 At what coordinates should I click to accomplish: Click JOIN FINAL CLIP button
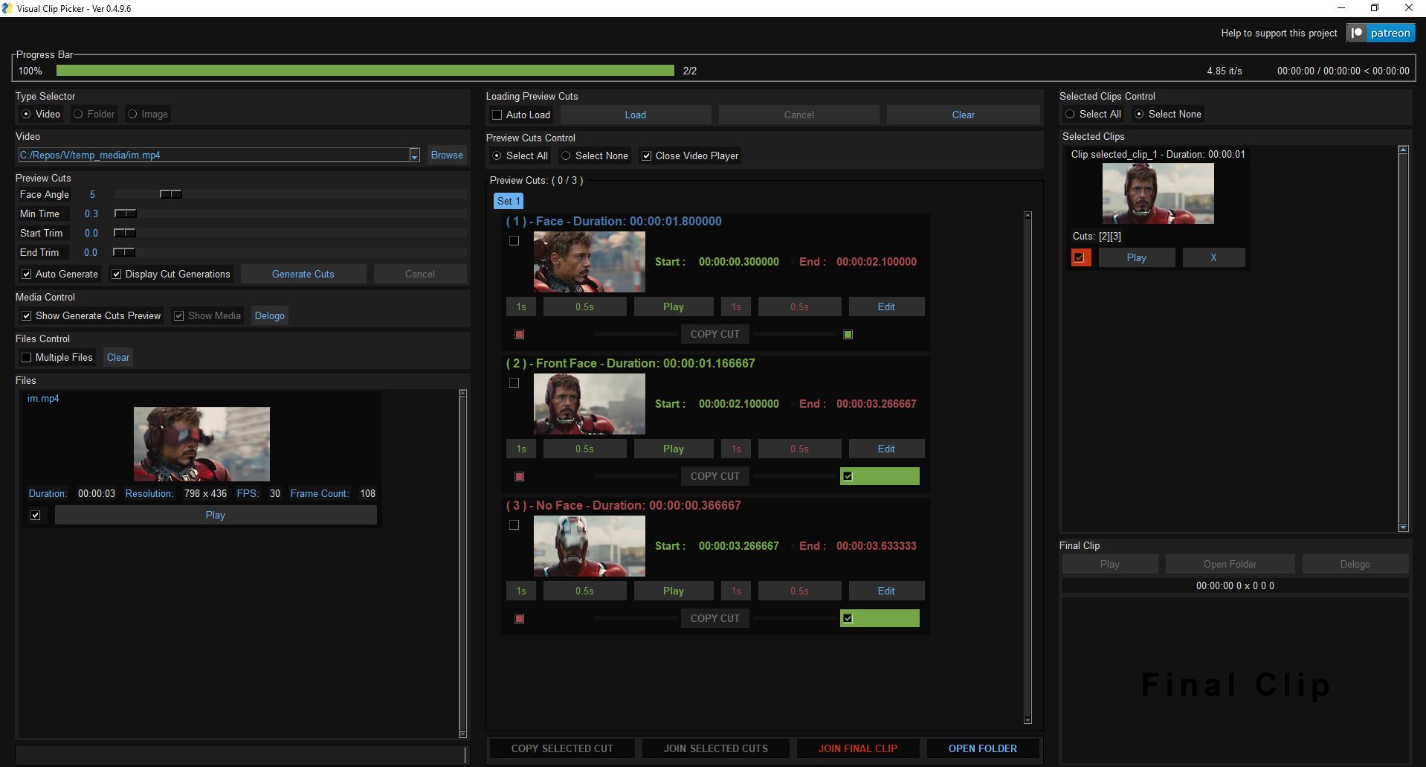click(x=857, y=748)
